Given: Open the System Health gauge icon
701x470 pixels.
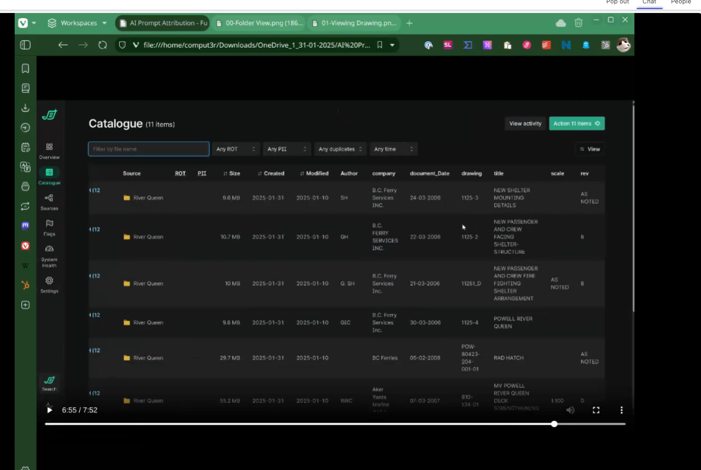Looking at the screenshot, I should click(49, 249).
